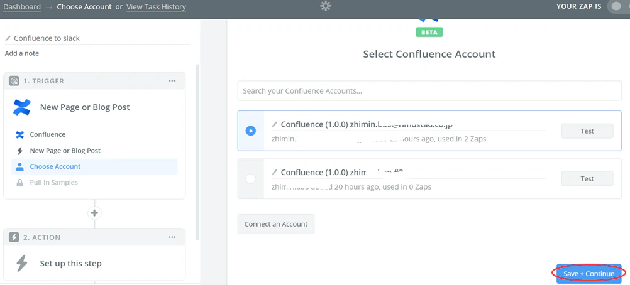Select the first Confluence account radio button
Viewport: 630px width, 285px height.
[x=251, y=131]
